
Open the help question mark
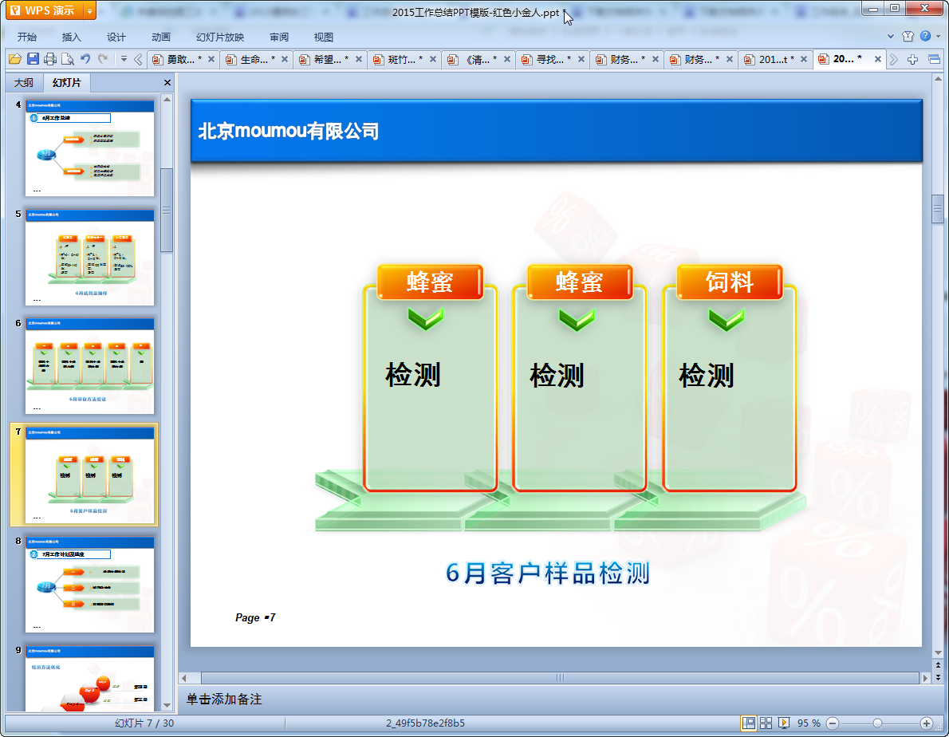pos(925,36)
